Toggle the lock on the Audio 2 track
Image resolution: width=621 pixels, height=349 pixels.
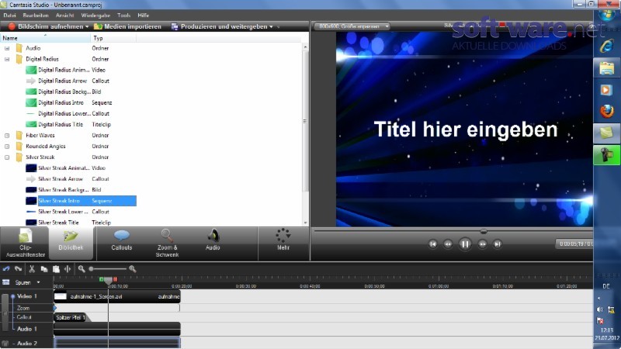click(5, 344)
